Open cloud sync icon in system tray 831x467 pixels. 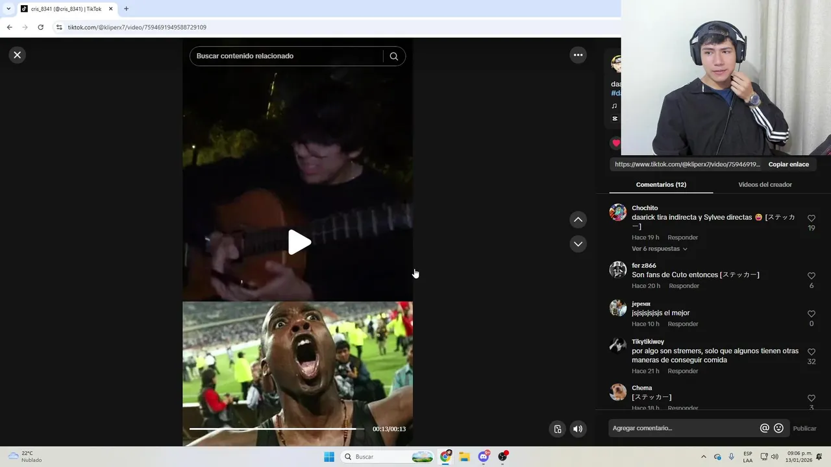(717, 457)
